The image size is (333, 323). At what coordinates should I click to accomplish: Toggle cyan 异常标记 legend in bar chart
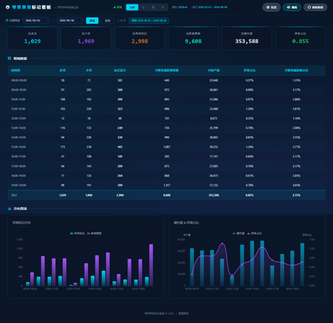[77, 233]
